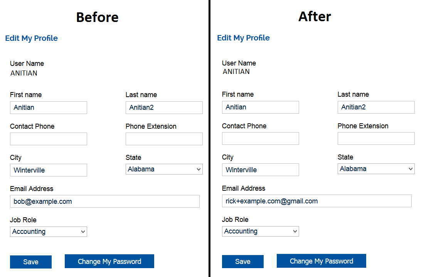Open State dropdown in After panel
Viewport: 424px width, 277px height.
376,169
